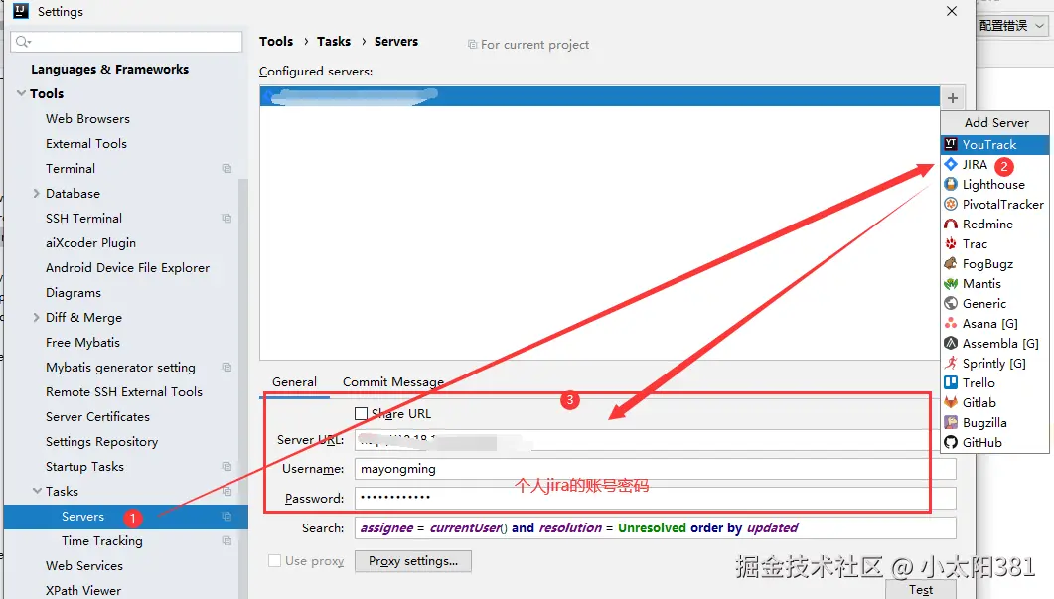The height and width of the screenshot is (599, 1054).
Task: Click the Search query field
Action: pyautogui.click(x=655, y=527)
